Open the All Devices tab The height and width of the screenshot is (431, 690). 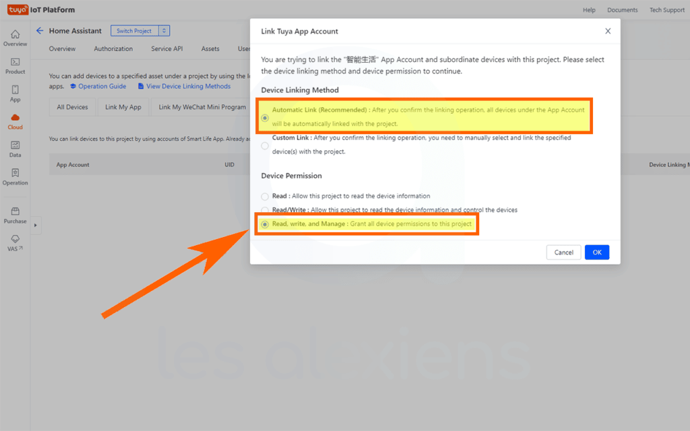click(x=72, y=107)
